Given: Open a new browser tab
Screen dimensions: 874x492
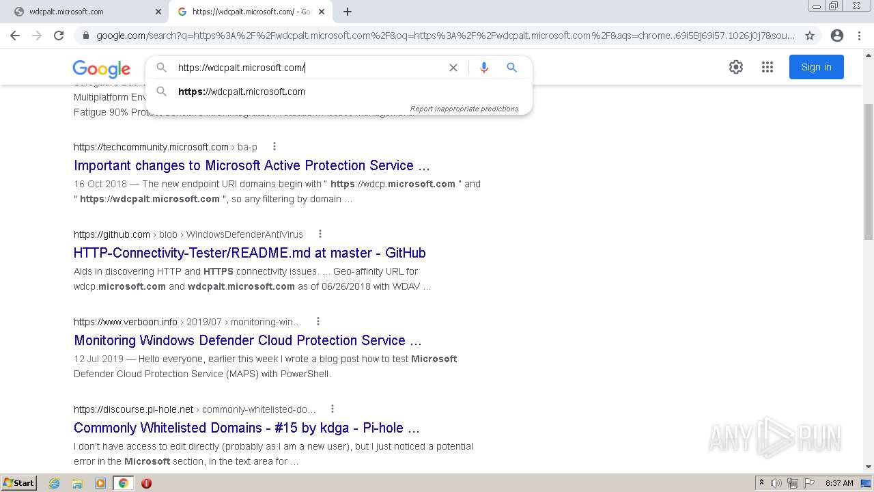Looking at the screenshot, I should pos(348,12).
